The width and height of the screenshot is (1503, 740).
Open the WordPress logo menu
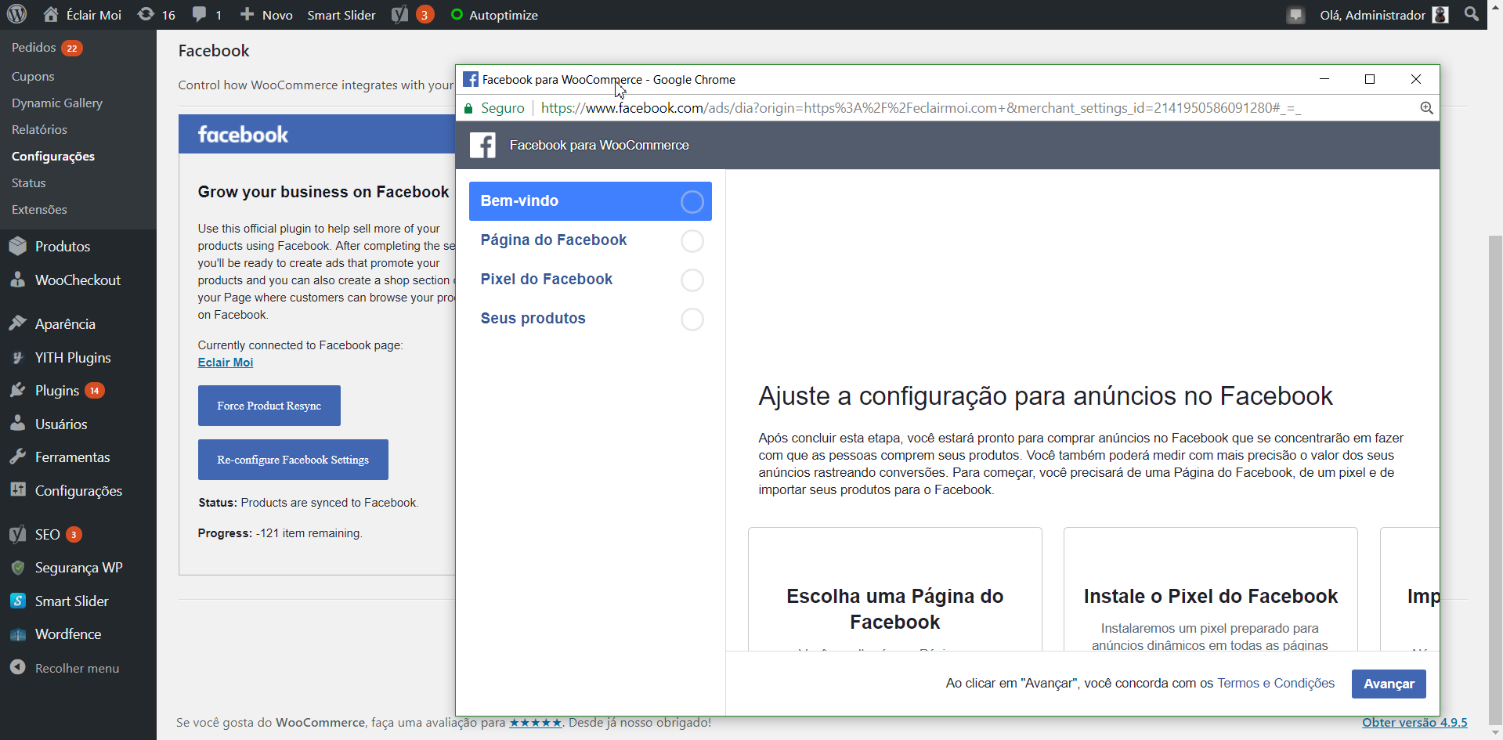click(16, 14)
